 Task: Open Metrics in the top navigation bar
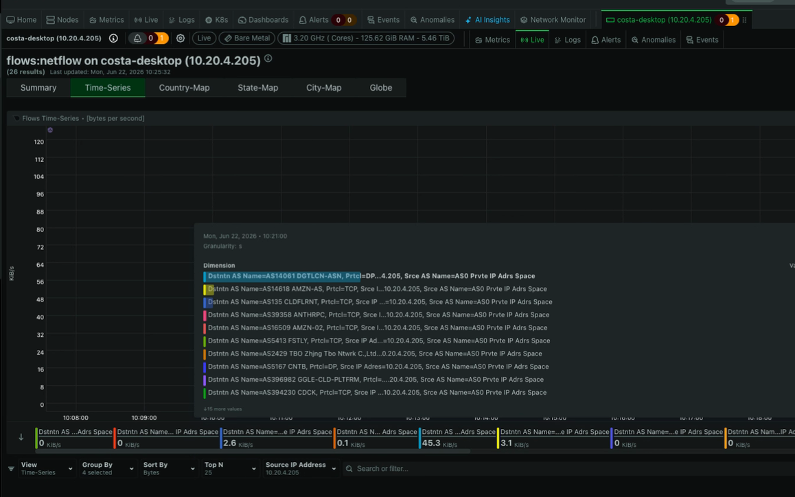(106, 20)
